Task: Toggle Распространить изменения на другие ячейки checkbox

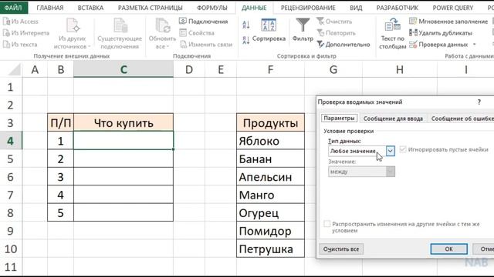Action: 327,224
